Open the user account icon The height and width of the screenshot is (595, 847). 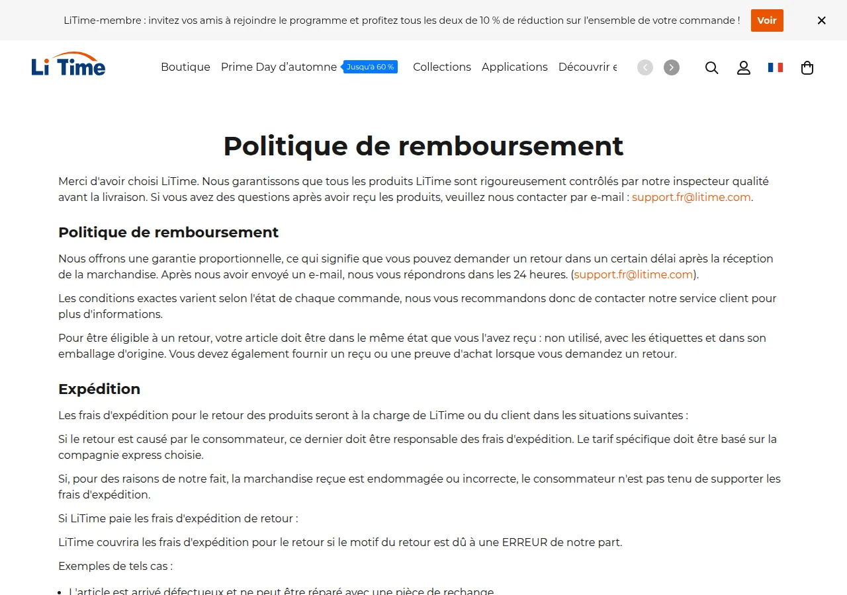tap(744, 67)
